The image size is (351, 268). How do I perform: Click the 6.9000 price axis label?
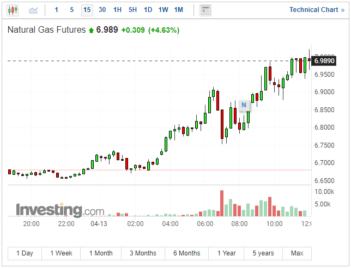pos(324,92)
